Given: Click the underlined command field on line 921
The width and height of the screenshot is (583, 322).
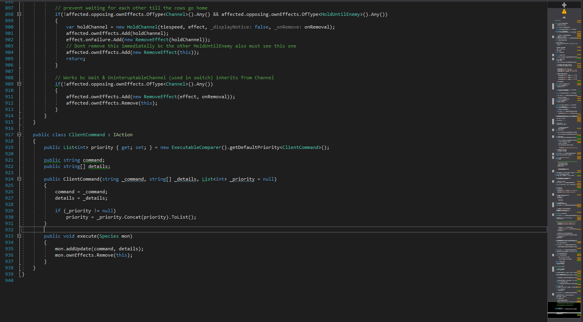Looking at the screenshot, I should coord(93,160).
